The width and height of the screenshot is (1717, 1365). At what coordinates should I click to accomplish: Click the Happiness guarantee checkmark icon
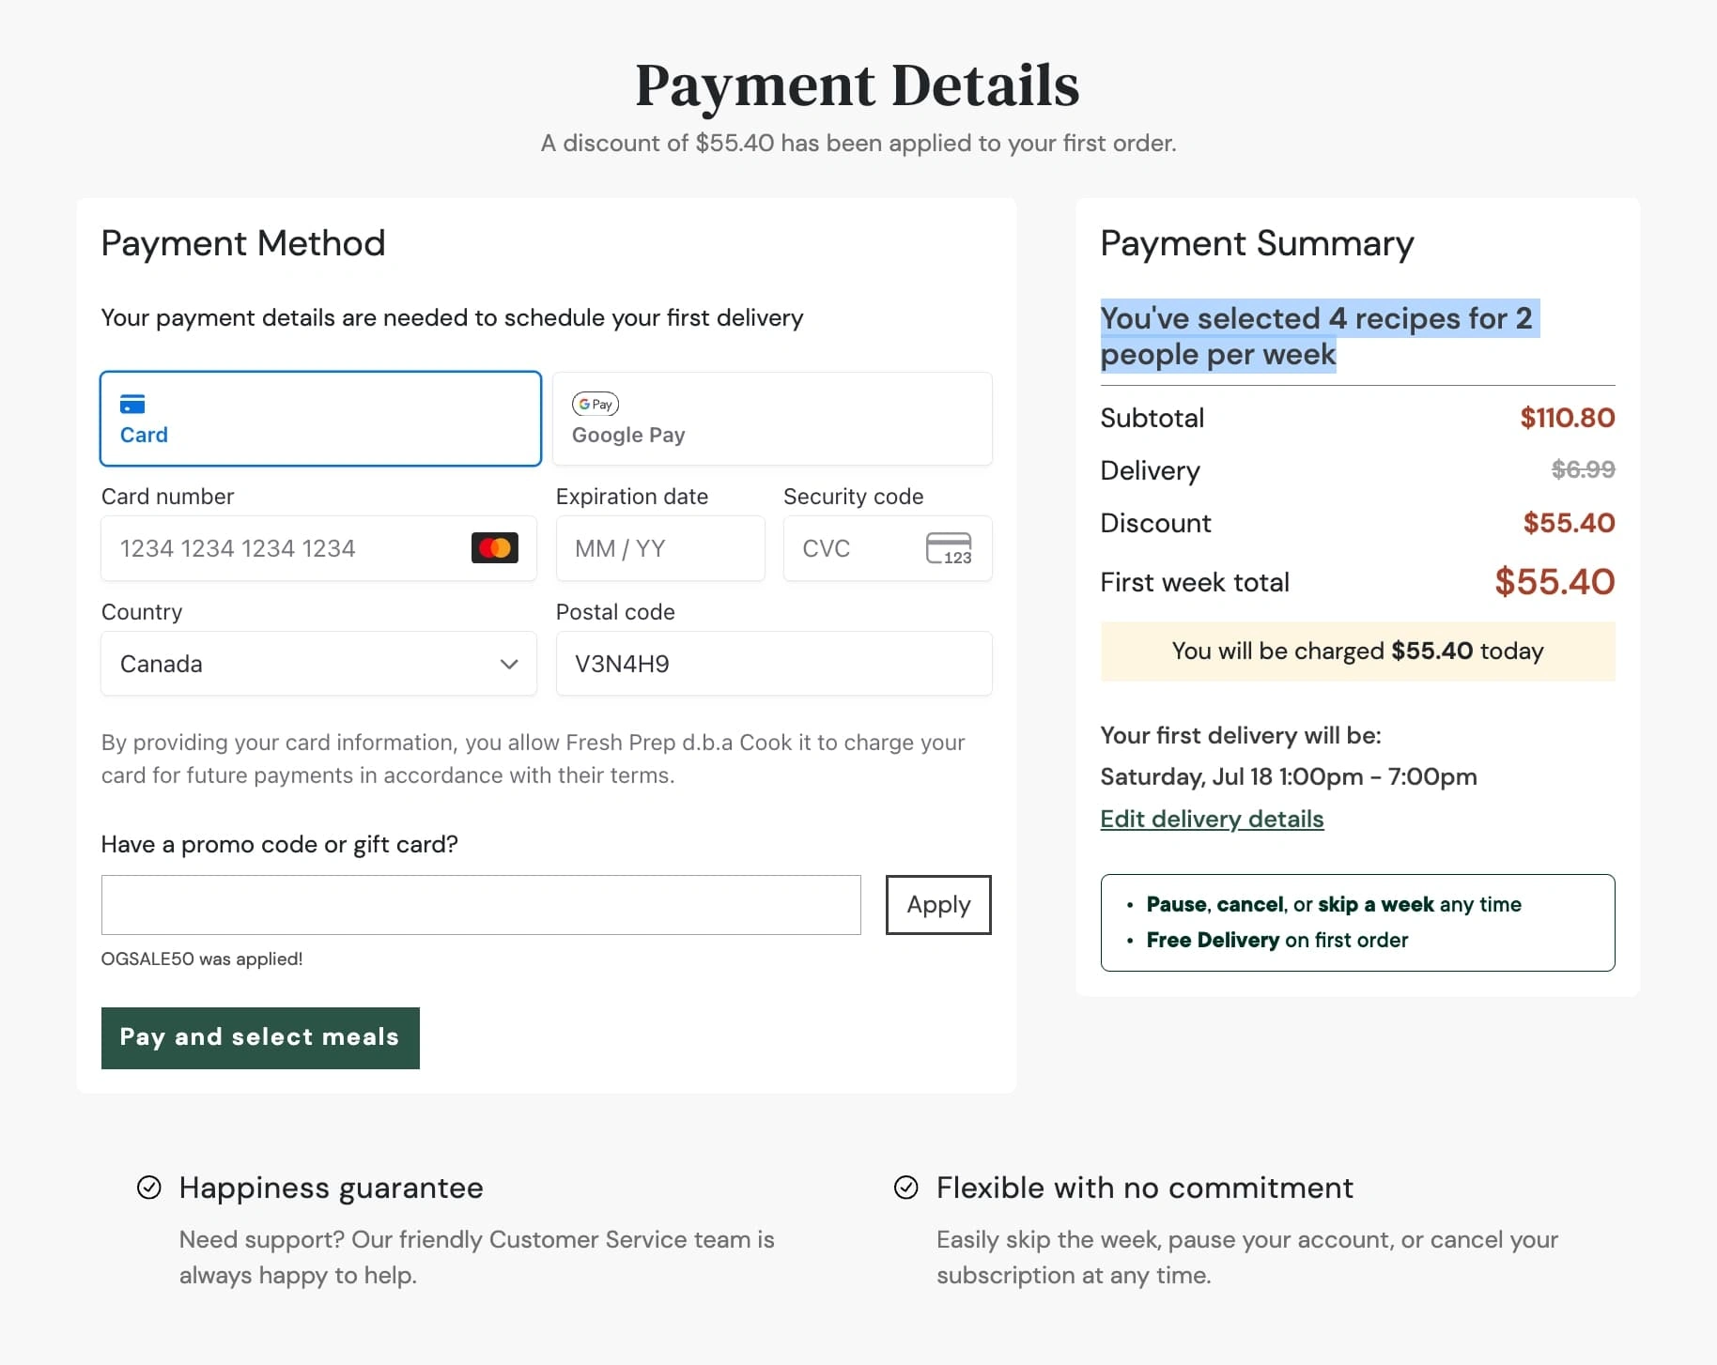click(149, 1188)
